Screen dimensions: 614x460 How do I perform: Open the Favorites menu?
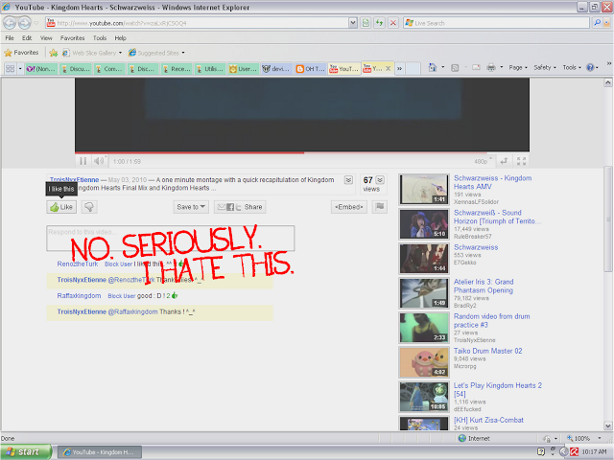[73, 38]
